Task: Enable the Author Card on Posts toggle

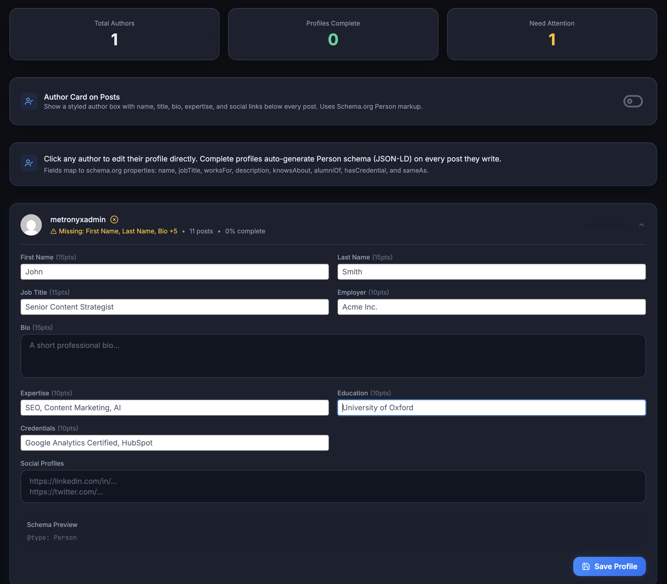Action: coord(633,101)
